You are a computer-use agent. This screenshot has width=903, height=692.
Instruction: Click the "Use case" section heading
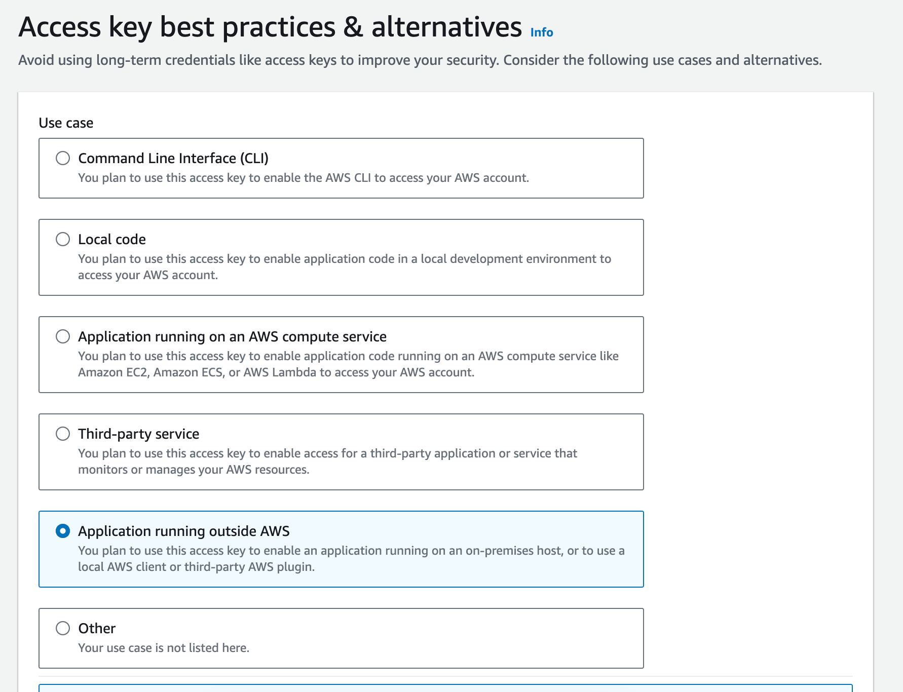coord(66,123)
